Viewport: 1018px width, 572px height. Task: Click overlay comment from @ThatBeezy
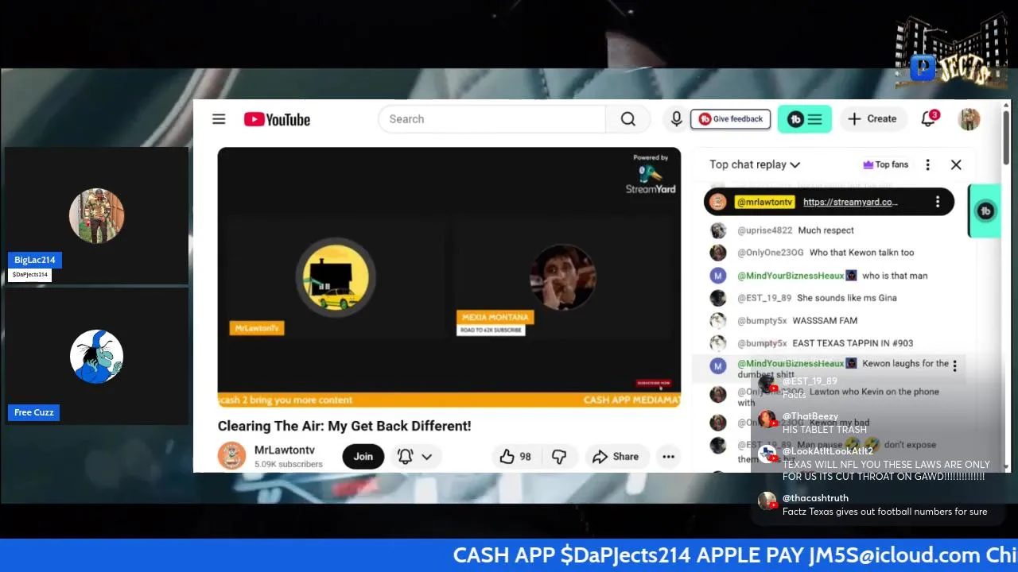click(x=825, y=423)
